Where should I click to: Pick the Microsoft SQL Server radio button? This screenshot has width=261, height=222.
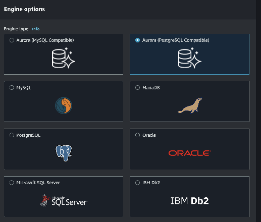12,183
